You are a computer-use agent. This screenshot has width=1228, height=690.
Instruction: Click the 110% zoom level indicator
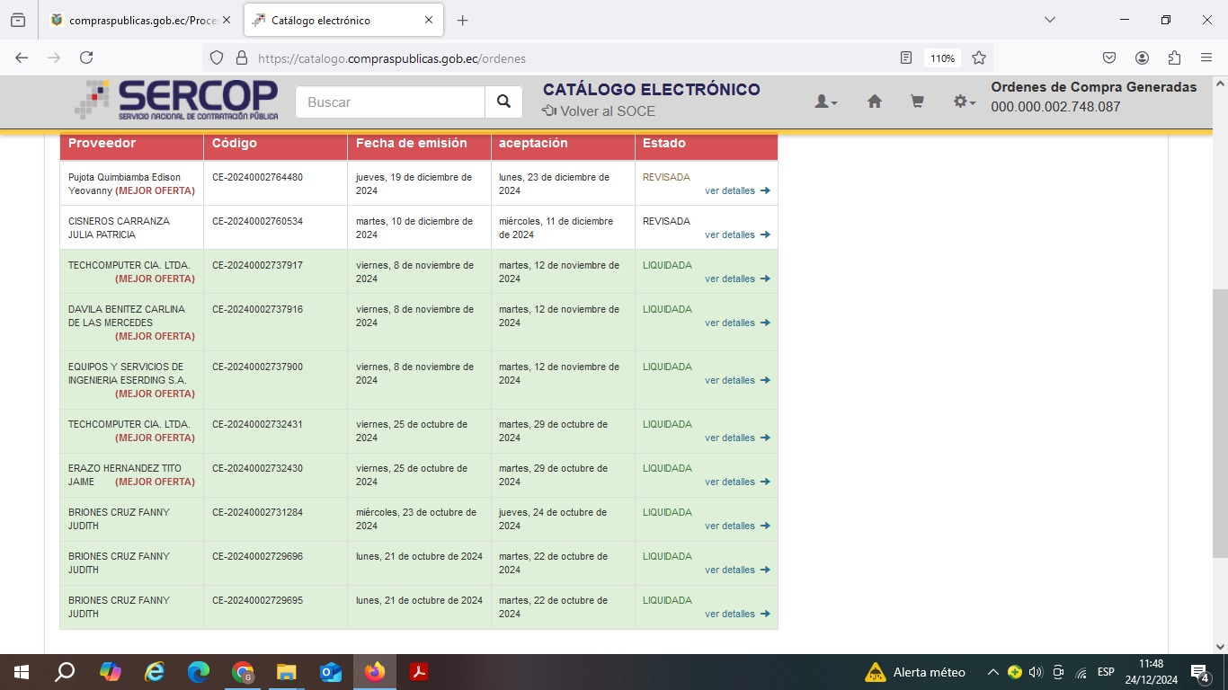point(942,57)
